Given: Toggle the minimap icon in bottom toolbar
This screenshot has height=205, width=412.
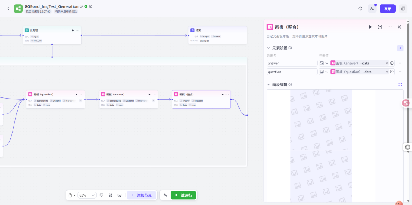Looking at the screenshot, I should coord(119,195).
